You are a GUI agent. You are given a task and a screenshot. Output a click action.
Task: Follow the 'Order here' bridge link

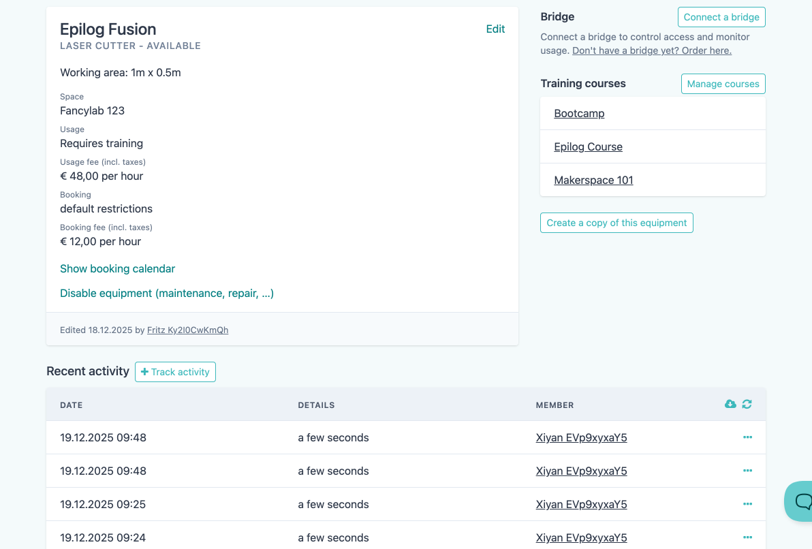click(651, 50)
